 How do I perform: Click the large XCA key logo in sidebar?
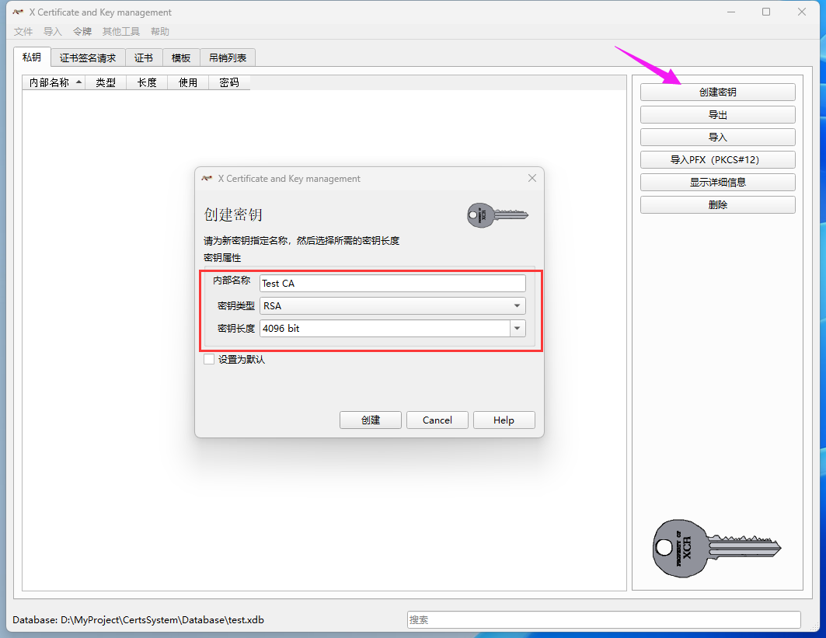click(x=716, y=548)
